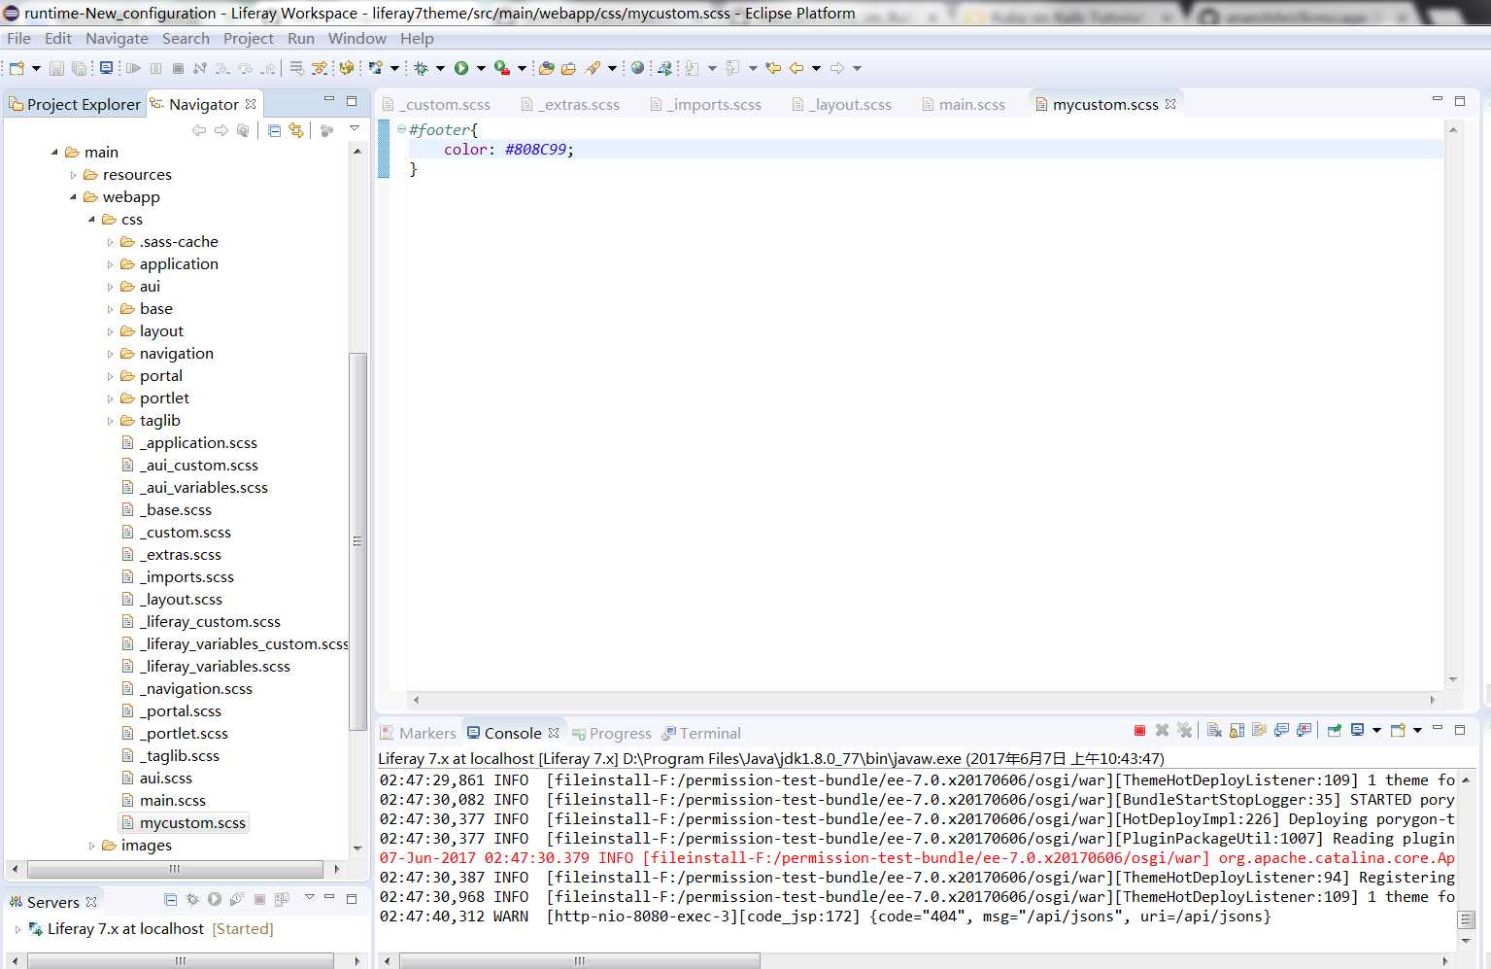Click the Back navigation arrow in the main toolbar
Viewport: 1491px width, 969px height.
click(x=796, y=68)
